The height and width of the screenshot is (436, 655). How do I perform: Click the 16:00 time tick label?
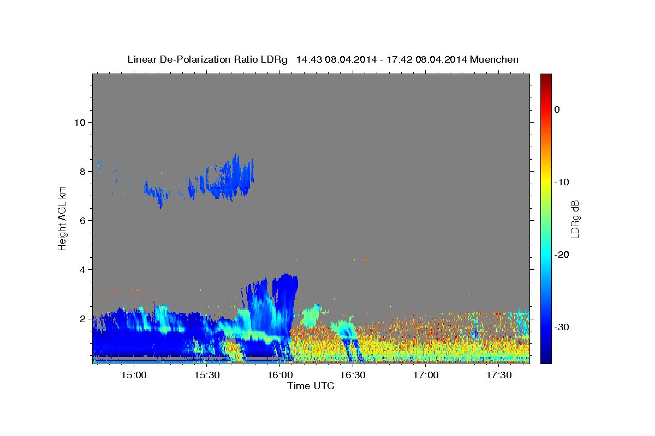coord(279,376)
